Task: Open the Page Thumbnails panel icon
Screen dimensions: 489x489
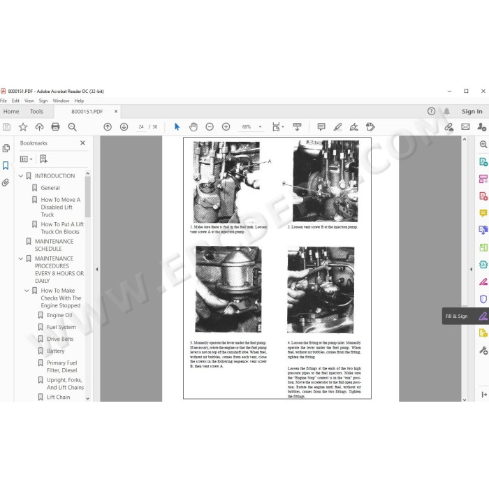Action: pyautogui.click(x=6, y=148)
